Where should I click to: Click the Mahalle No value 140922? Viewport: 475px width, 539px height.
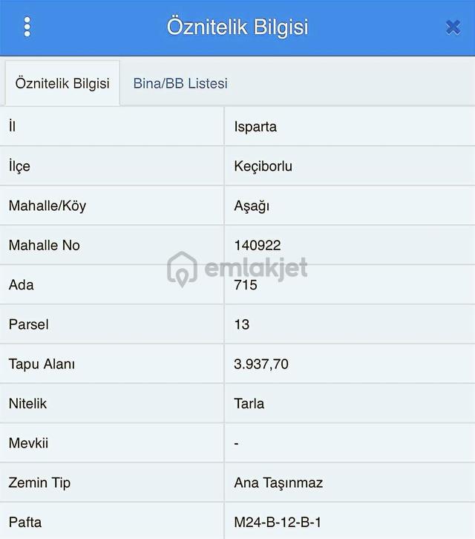pyautogui.click(x=258, y=246)
